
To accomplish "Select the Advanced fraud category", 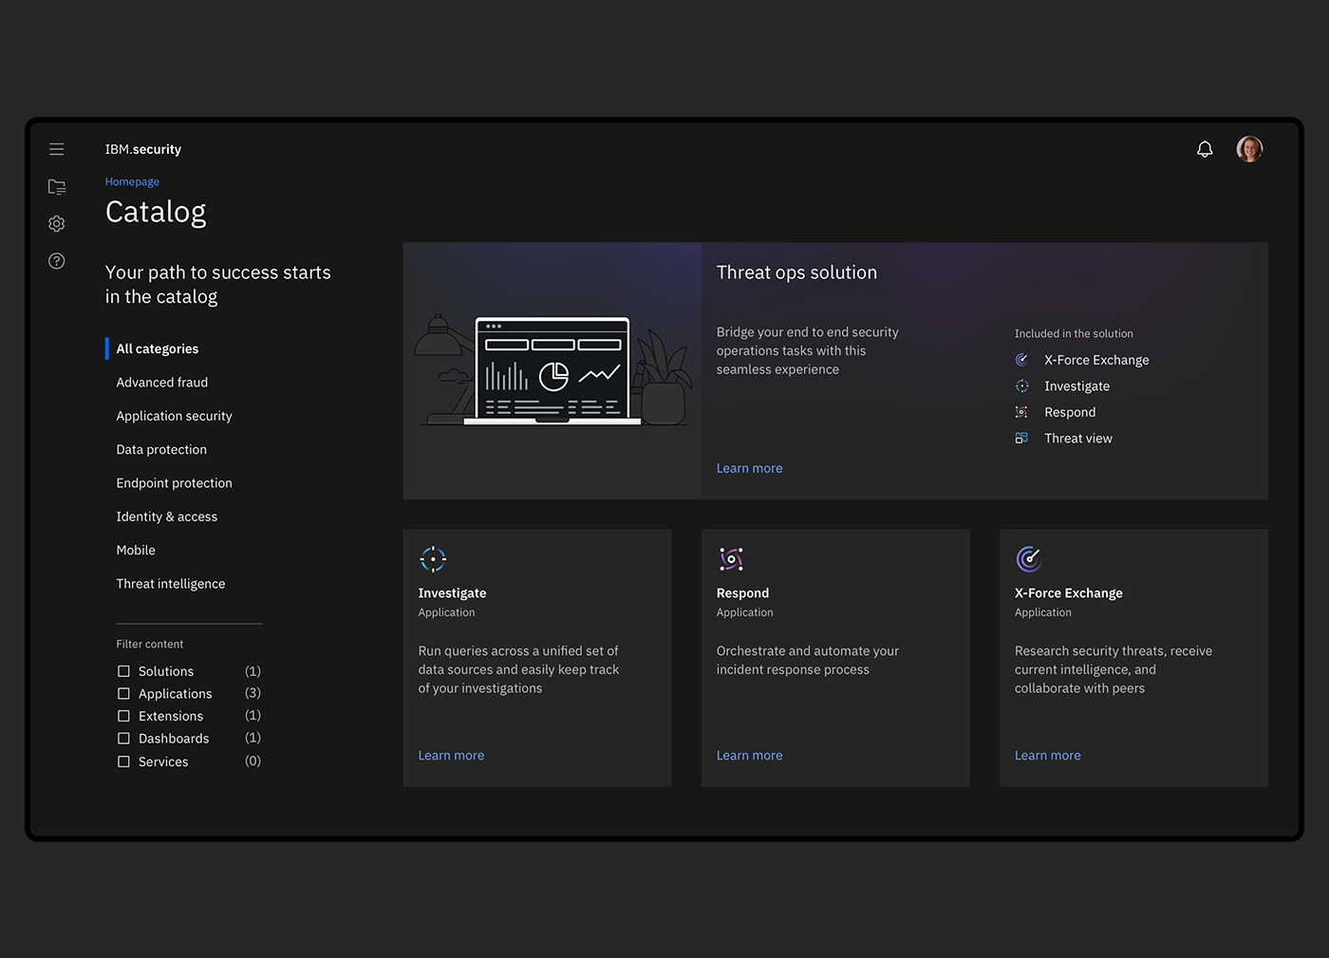I will pyautogui.click(x=162, y=383).
